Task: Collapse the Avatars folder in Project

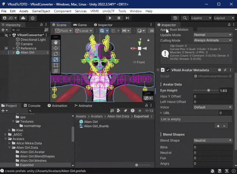Action: (6, 139)
